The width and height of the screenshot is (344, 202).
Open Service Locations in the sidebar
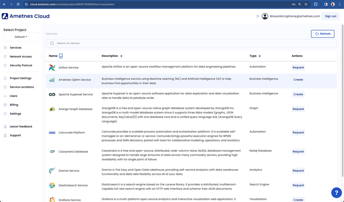point(22,87)
